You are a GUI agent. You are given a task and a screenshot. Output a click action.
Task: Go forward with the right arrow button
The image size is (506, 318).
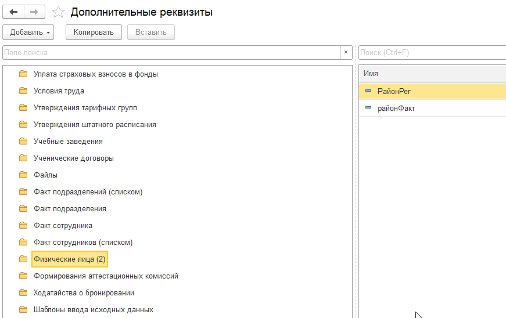click(x=34, y=12)
